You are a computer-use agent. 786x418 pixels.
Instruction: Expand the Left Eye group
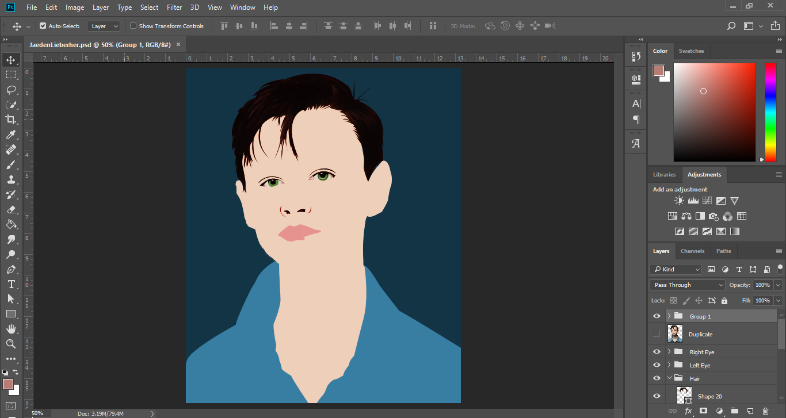669,365
